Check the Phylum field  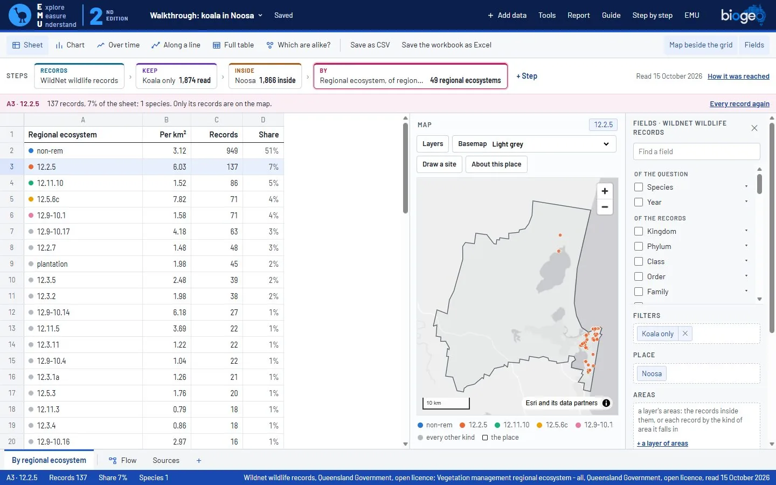pyautogui.click(x=639, y=246)
